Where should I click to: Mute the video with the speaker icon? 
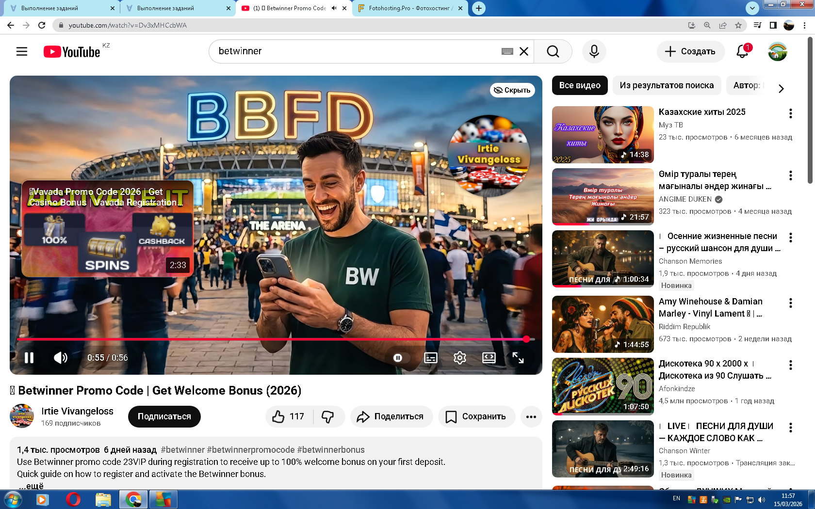[x=61, y=358]
